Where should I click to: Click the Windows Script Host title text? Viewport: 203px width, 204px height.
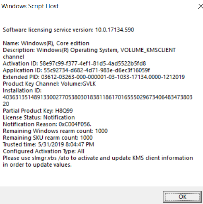(x=30, y=6)
